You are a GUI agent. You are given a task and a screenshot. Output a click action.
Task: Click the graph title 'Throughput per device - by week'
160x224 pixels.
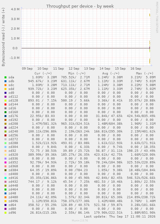[x=80, y=6]
